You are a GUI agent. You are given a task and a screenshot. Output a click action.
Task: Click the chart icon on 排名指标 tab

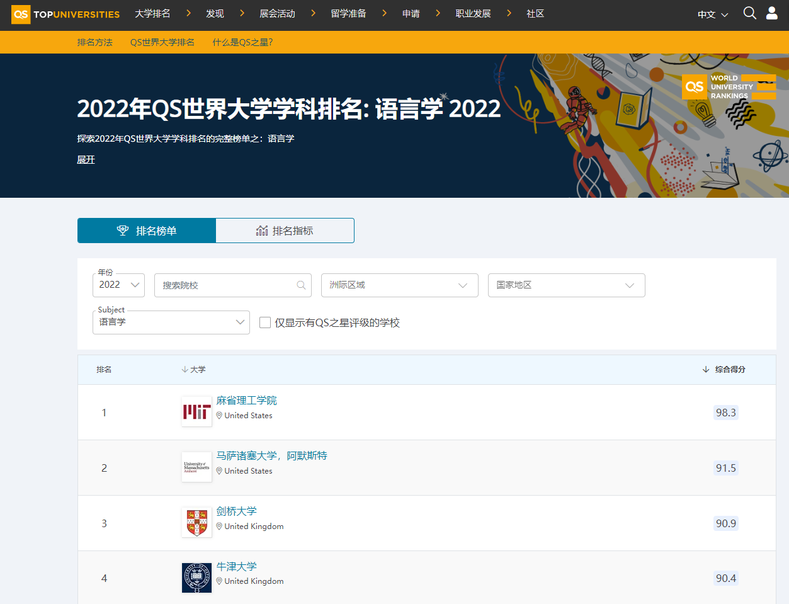pyautogui.click(x=262, y=231)
